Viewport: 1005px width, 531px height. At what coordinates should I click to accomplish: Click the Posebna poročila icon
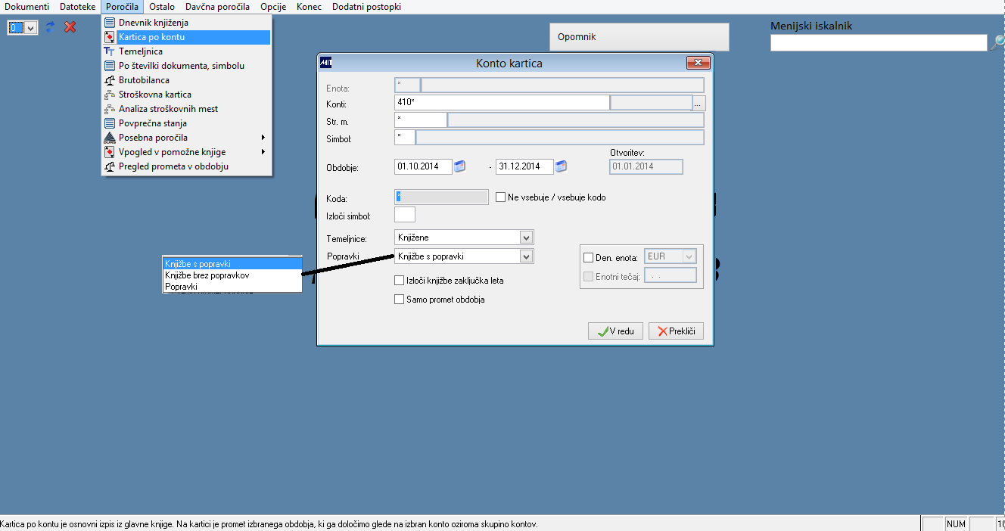[110, 138]
